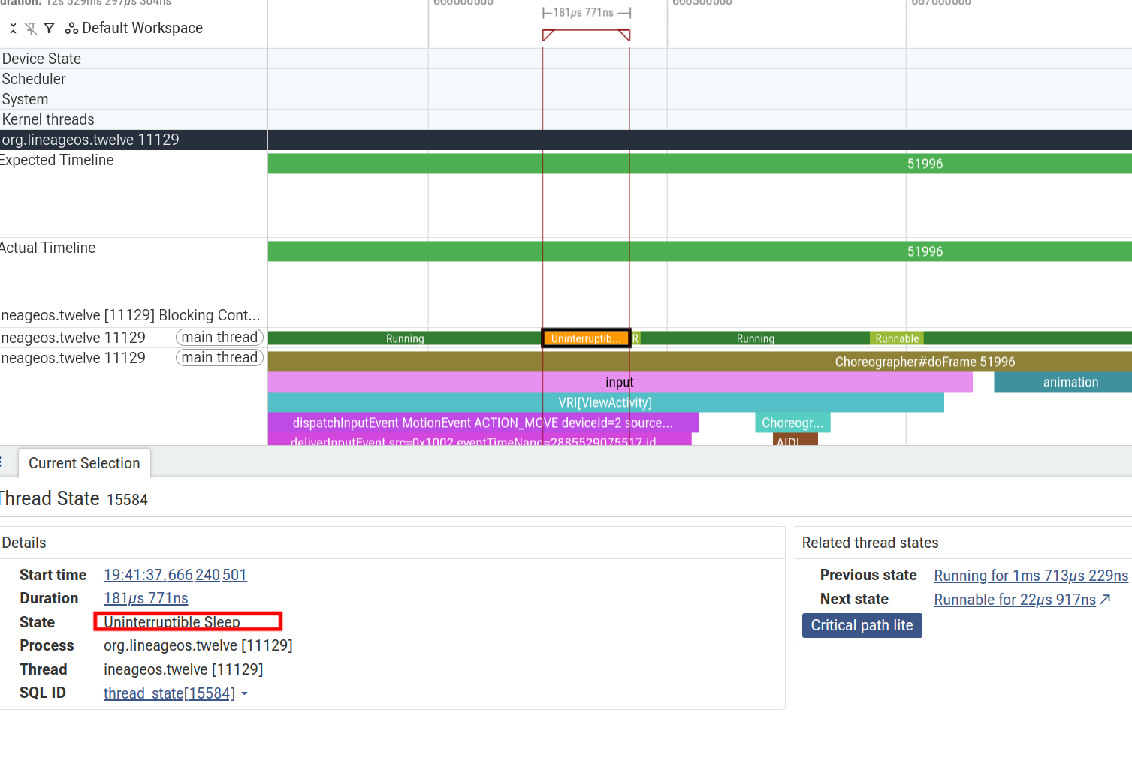
Task: Select the dispatchInputEvent MotionEvent ACTION_MOVE slice
Action: (483, 423)
